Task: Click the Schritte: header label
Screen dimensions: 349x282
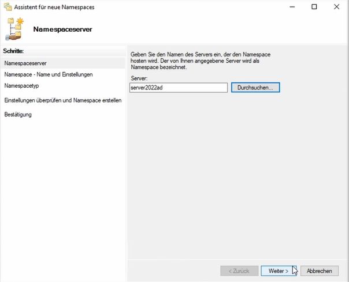Action: (13, 51)
